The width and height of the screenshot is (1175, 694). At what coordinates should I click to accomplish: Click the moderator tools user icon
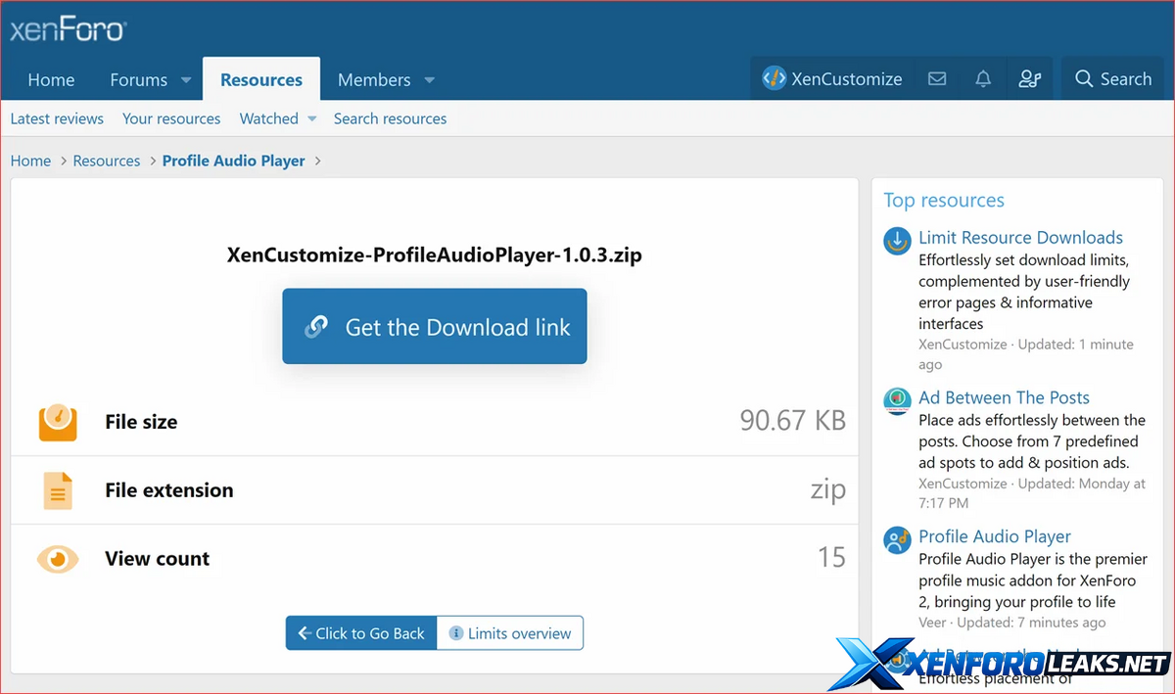pyautogui.click(x=1029, y=79)
